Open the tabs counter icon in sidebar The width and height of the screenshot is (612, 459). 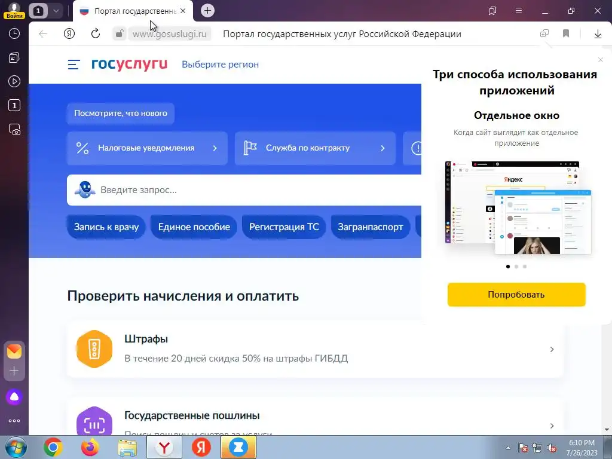(14, 105)
